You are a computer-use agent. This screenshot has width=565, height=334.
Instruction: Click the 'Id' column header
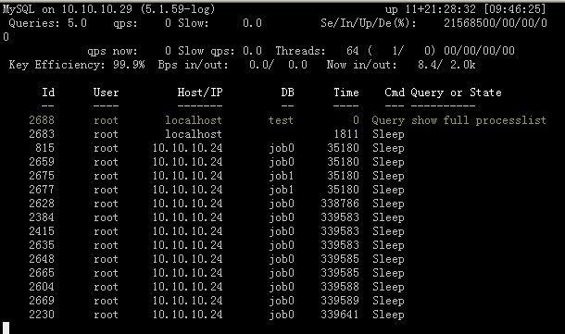[x=48, y=93]
